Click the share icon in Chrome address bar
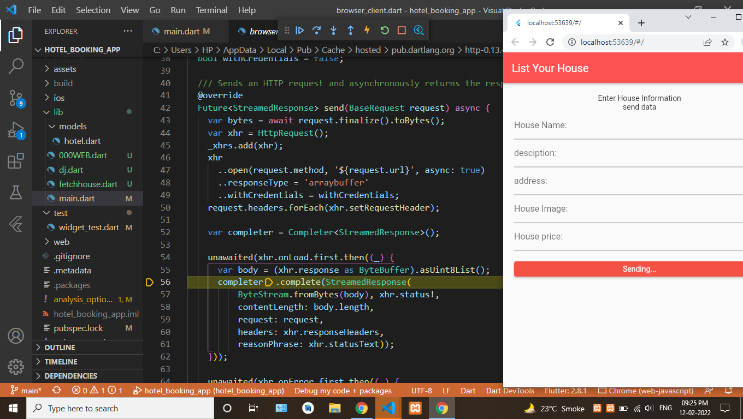Image resolution: width=743 pixels, height=419 pixels. point(707,42)
